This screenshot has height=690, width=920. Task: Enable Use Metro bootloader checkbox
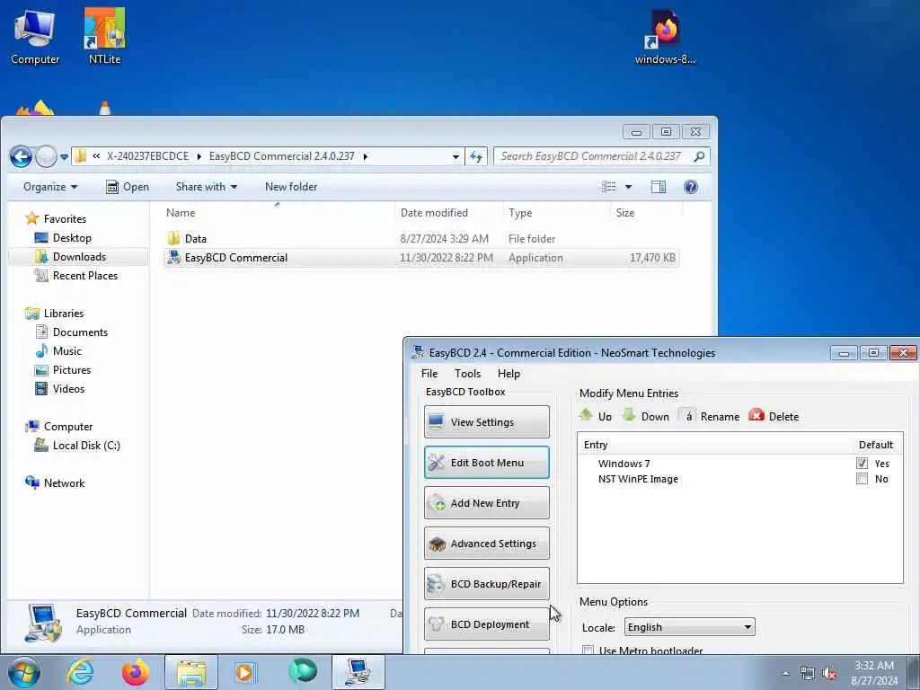pyautogui.click(x=588, y=650)
